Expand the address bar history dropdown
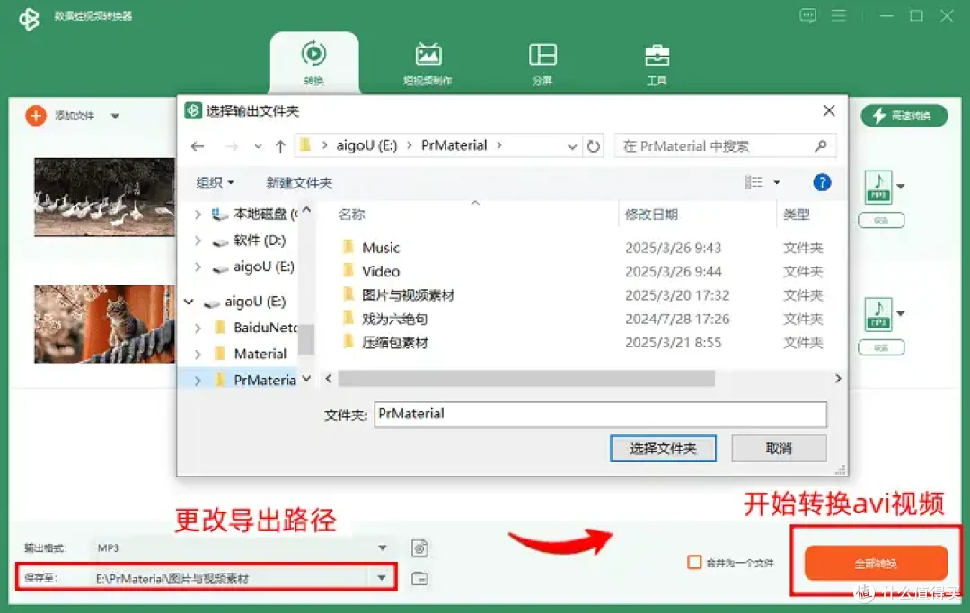970x613 pixels. tap(572, 146)
